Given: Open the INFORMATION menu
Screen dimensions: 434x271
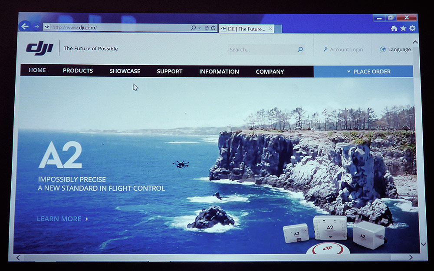Looking at the screenshot, I should [219, 72].
